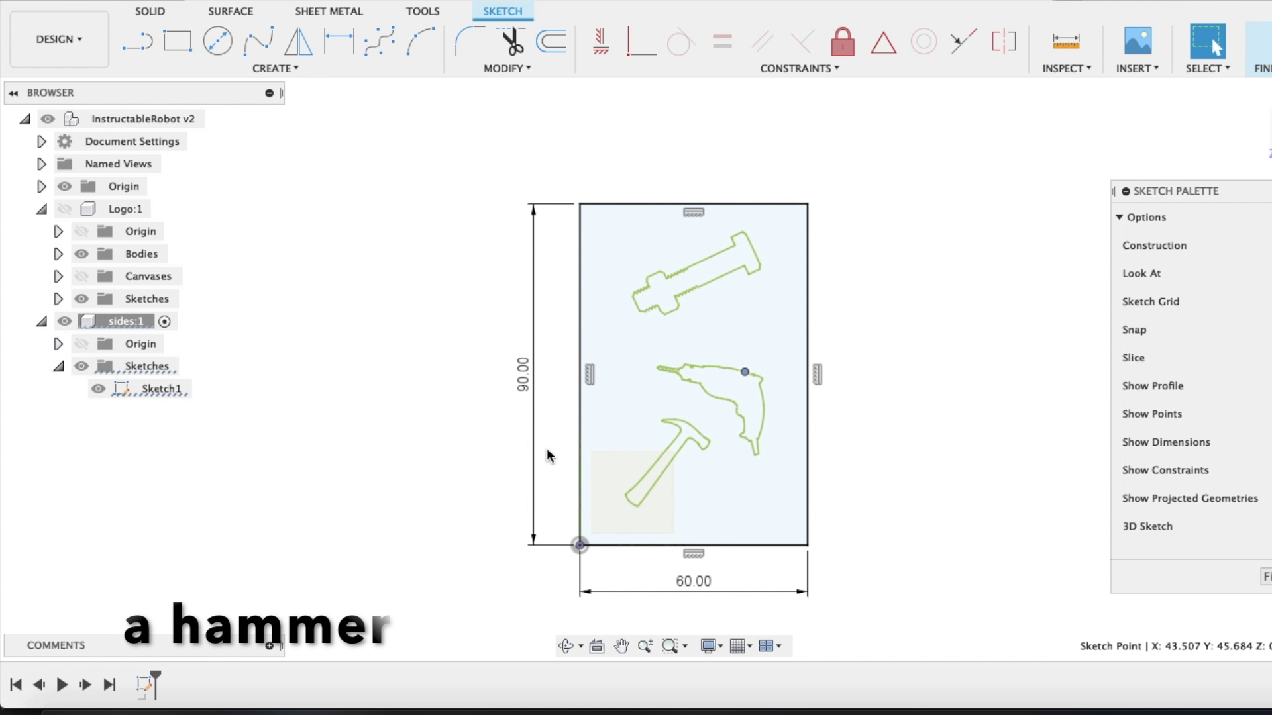The width and height of the screenshot is (1272, 715).
Task: Choose the Fillet tool in Modify
Action: pos(468,41)
